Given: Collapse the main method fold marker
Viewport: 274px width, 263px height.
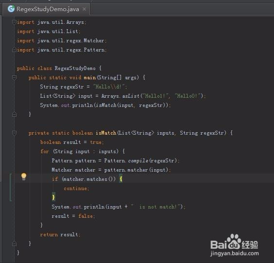Looking at the screenshot, I should [x=14, y=77].
